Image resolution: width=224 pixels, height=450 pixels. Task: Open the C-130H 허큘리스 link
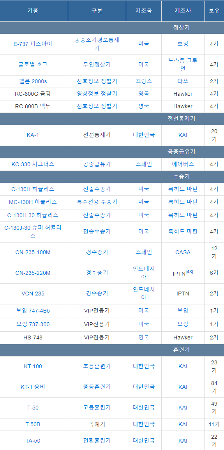[x=33, y=189]
